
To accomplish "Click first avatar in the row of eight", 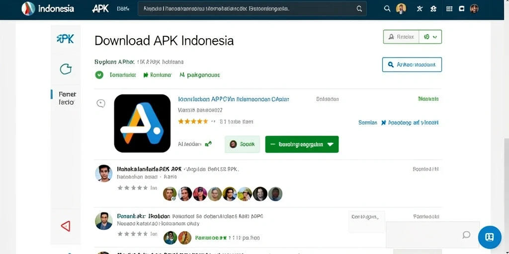I will [170, 194].
